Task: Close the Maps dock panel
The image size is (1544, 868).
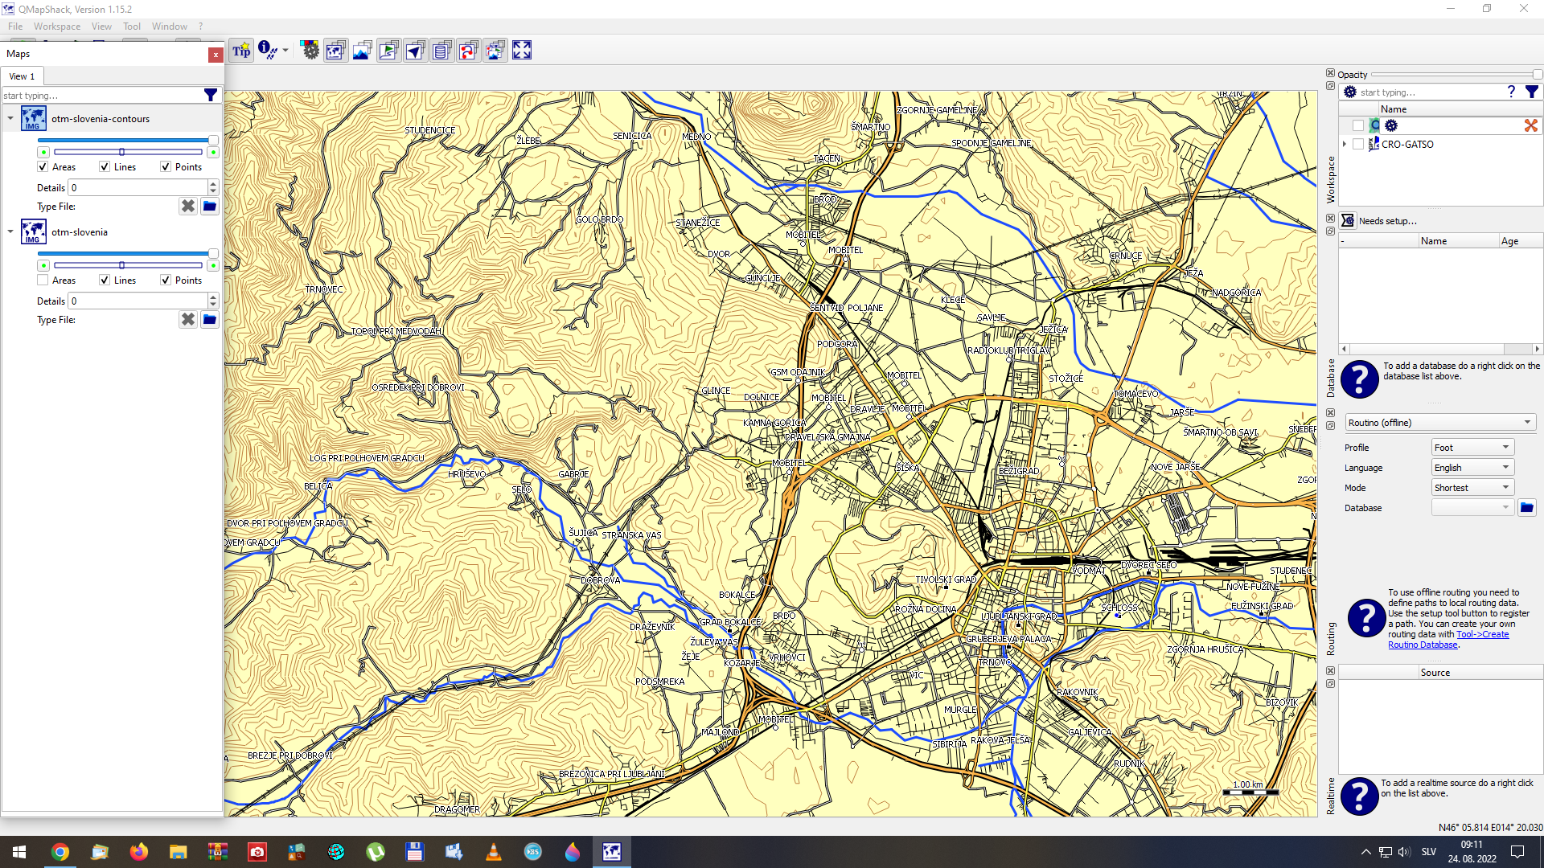Action: (x=216, y=55)
